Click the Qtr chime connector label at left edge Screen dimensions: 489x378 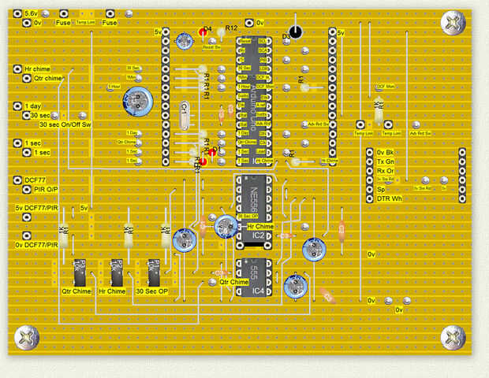tap(49, 78)
